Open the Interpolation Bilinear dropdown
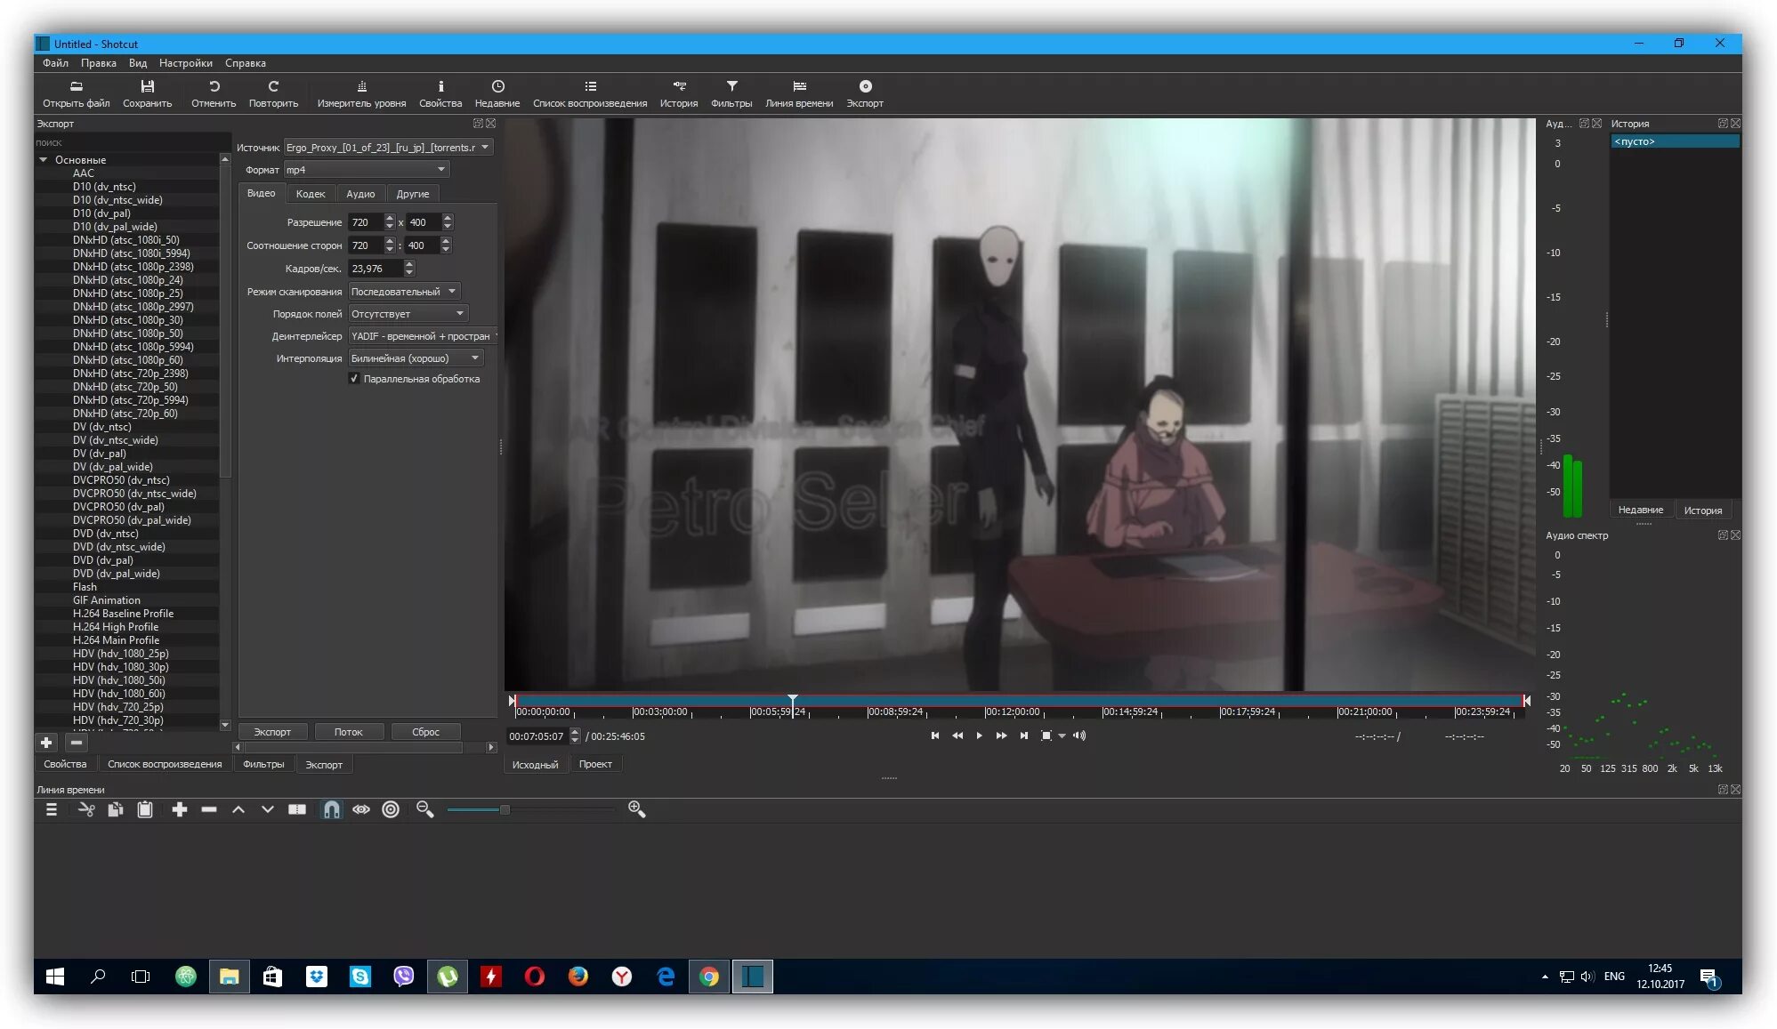 (x=415, y=358)
